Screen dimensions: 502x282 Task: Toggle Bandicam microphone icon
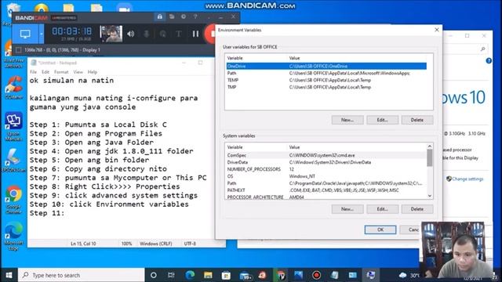click(x=147, y=34)
